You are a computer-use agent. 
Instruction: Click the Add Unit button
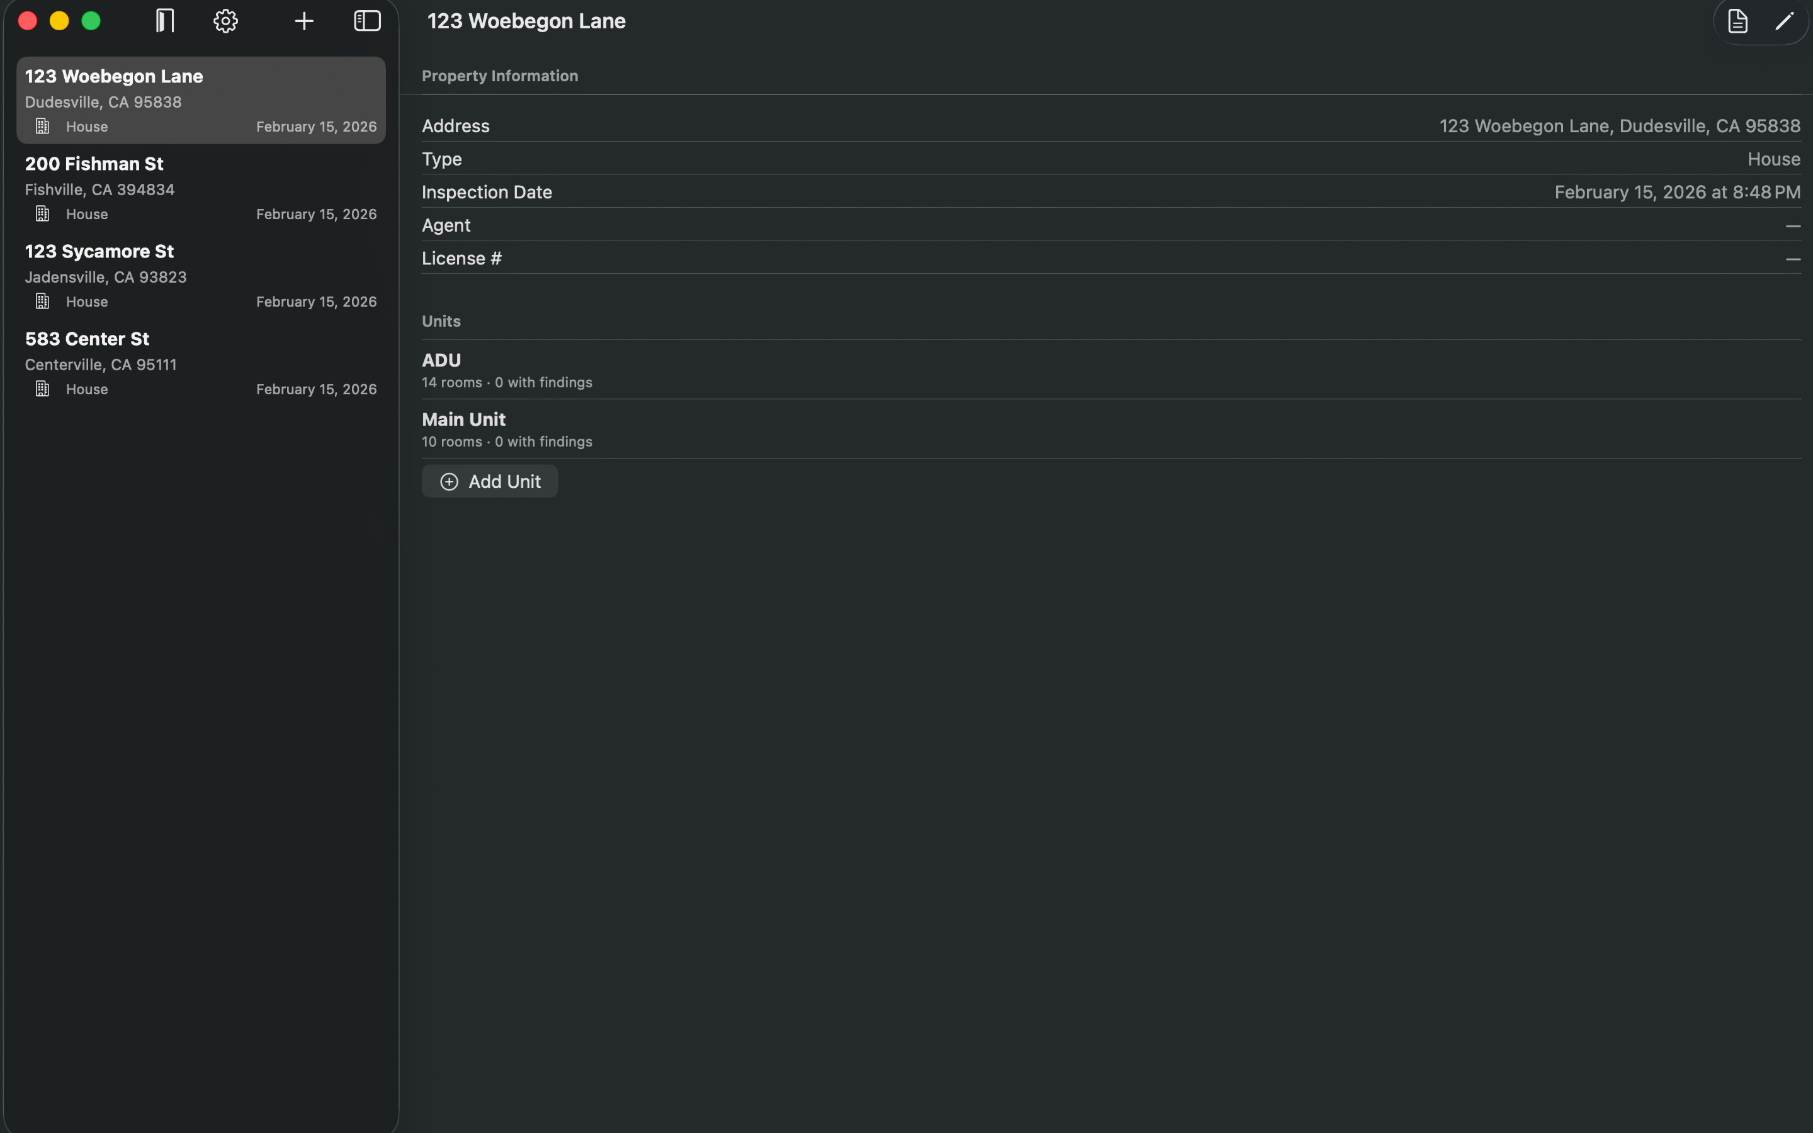(490, 481)
